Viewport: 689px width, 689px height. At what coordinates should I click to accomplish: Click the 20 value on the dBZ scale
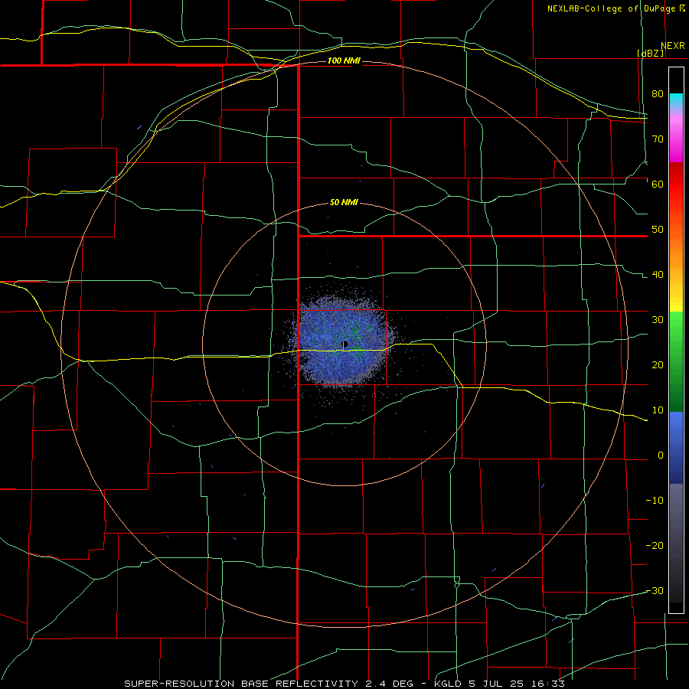(658, 365)
